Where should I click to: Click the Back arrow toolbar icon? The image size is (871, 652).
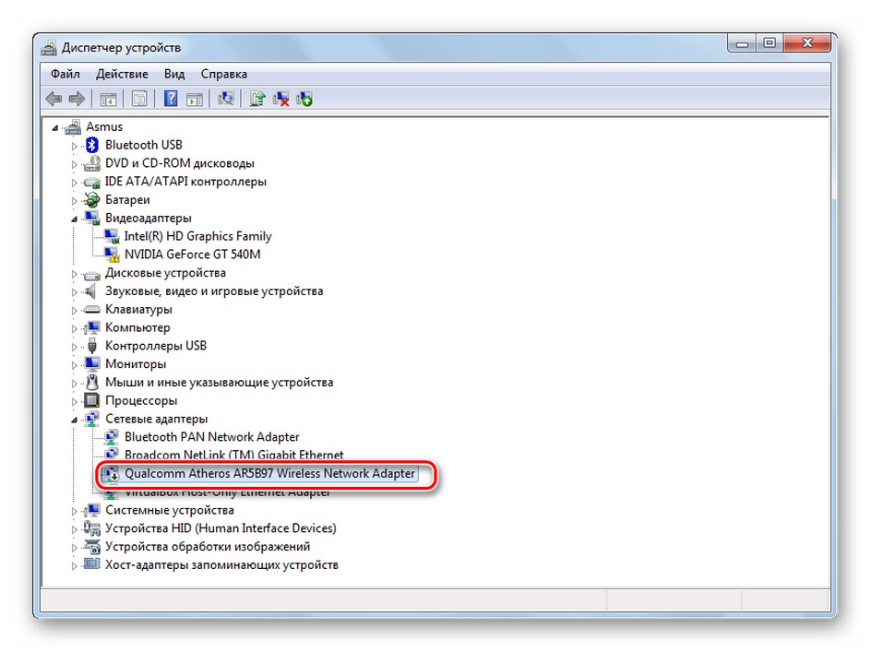coord(54,100)
